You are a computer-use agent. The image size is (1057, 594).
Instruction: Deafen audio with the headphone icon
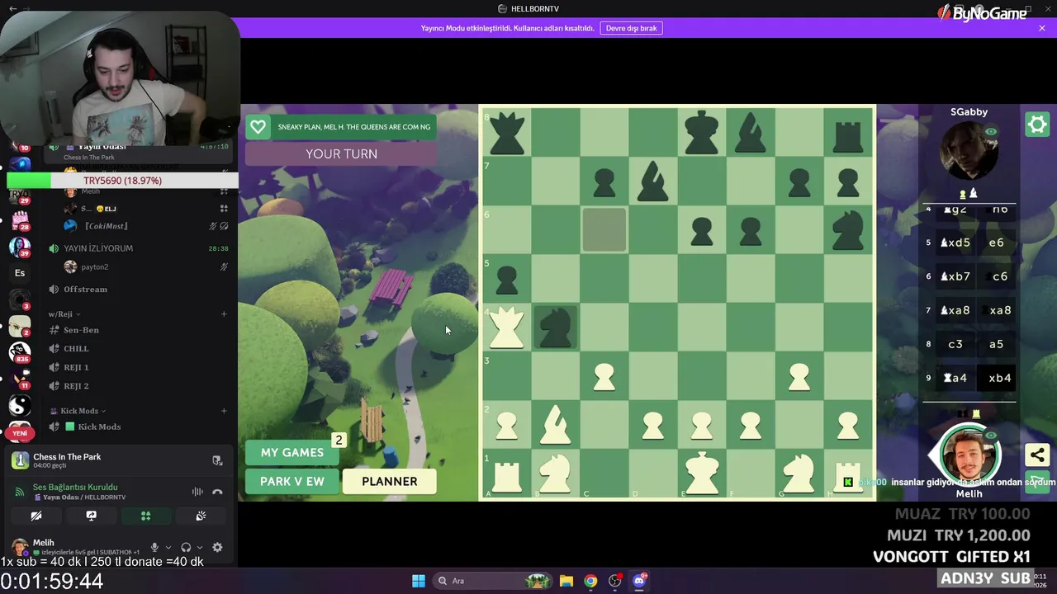[186, 547]
